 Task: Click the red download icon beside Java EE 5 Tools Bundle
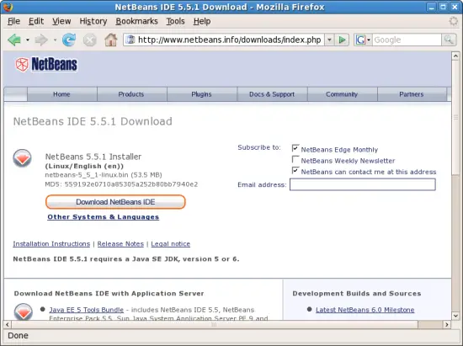point(23,311)
